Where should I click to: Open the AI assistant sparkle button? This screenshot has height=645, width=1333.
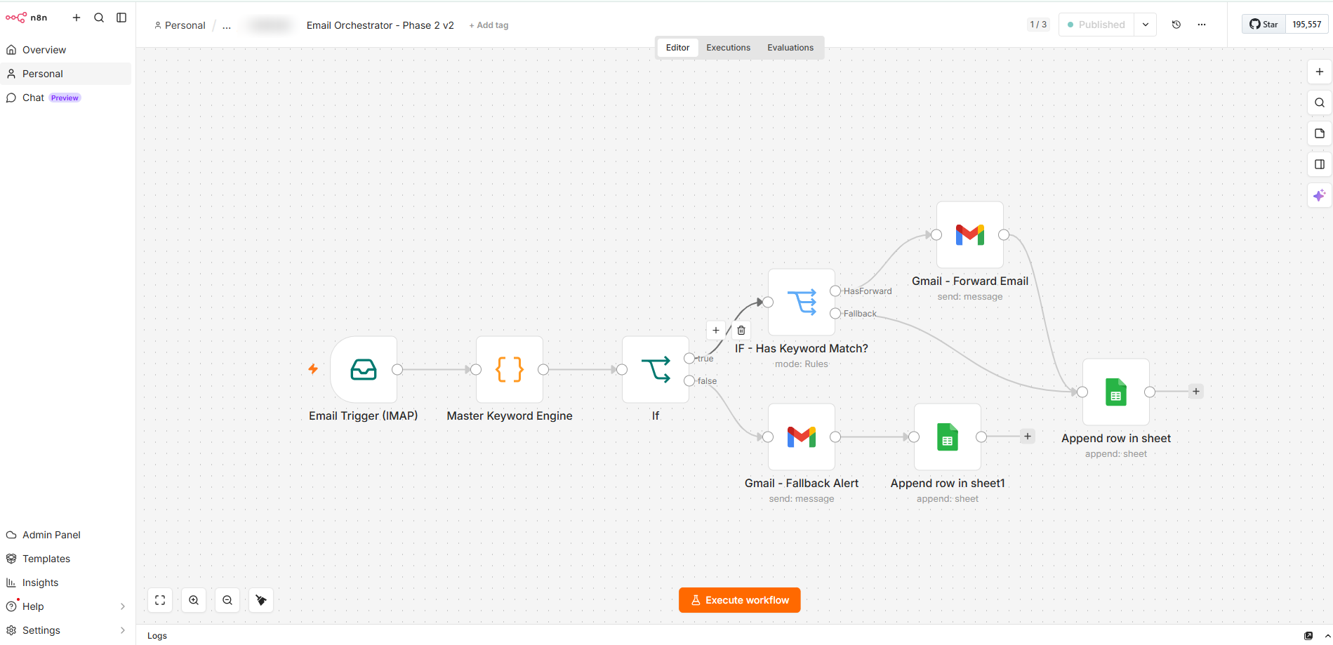point(1320,195)
